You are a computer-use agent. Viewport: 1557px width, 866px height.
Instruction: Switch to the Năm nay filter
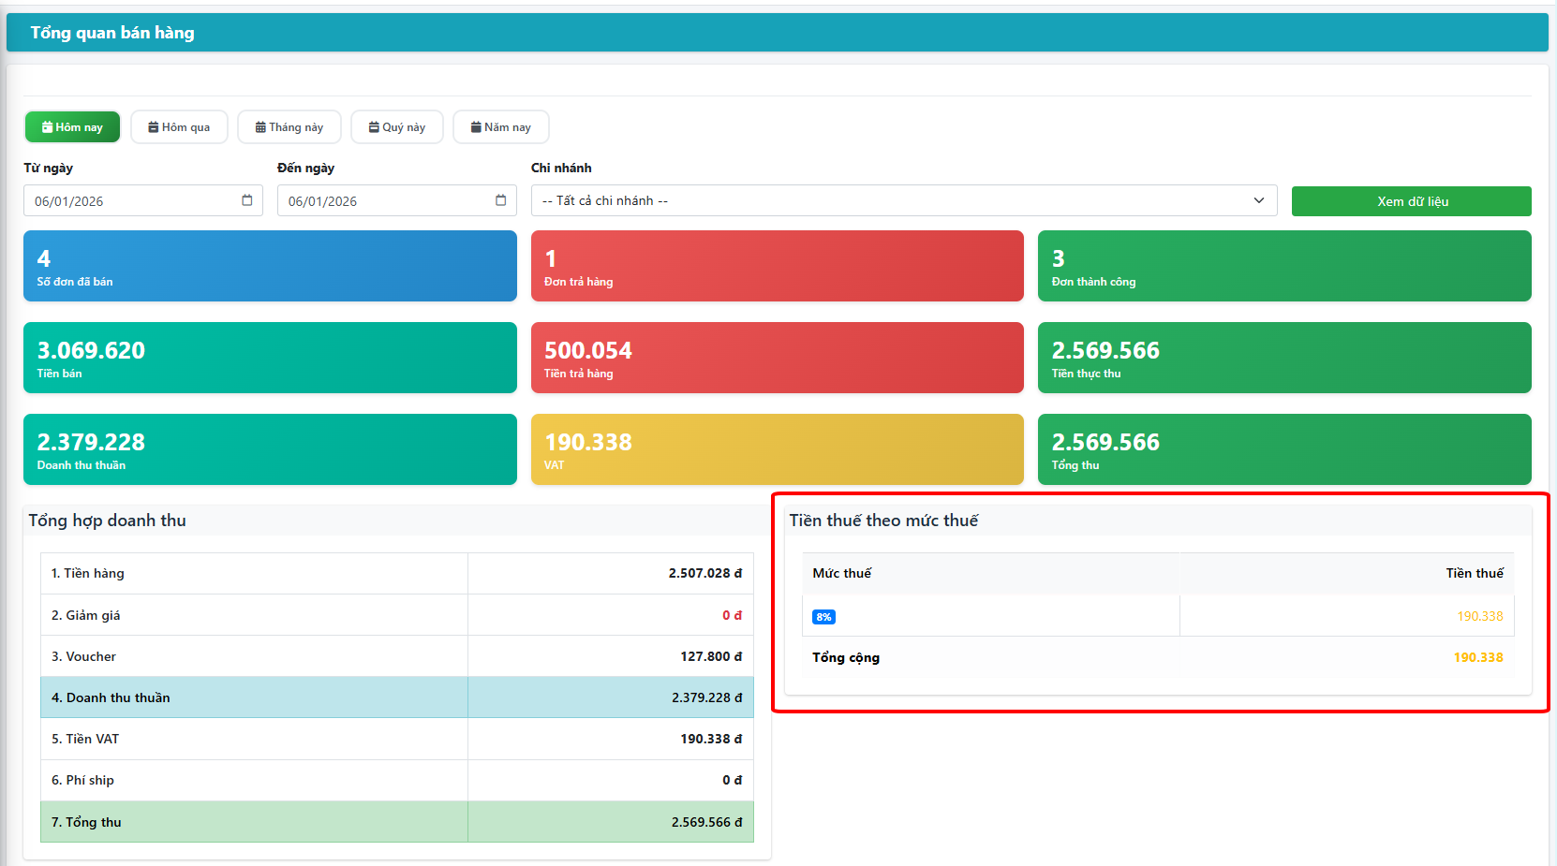click(500, 127)
